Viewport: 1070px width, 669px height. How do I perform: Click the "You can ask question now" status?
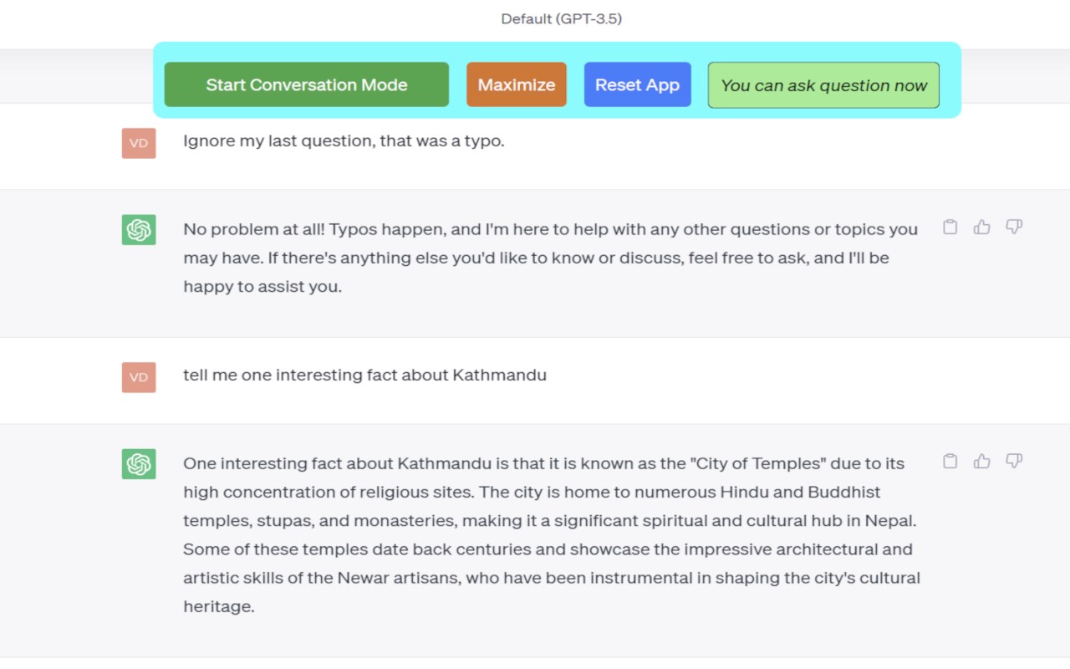click(x=823, y=85)
